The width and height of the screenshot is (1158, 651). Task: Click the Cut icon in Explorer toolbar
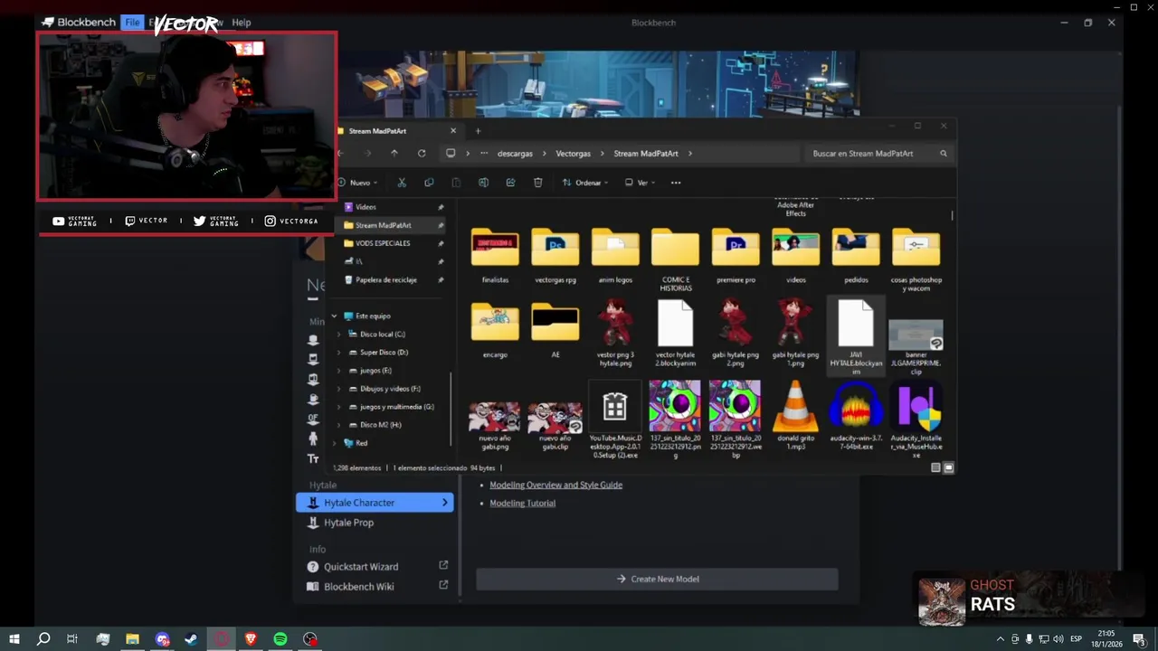402,183
